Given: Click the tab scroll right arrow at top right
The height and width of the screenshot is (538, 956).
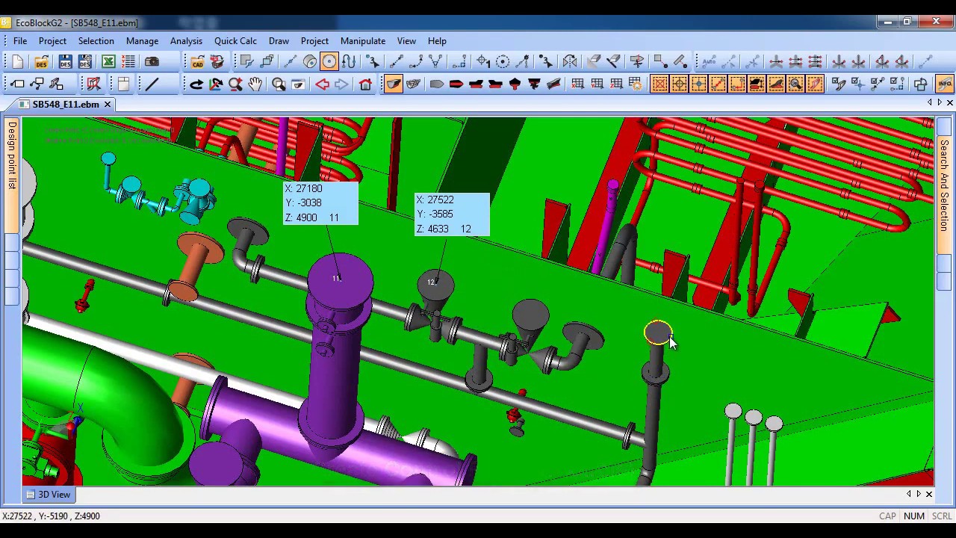Looking at the screenshot, I should click(x=940, y=102).
